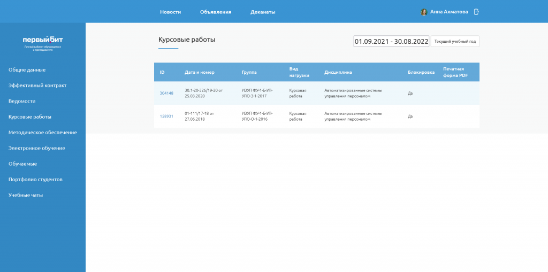Screen dimensions: 548x272
Task: Click the Первый Бит logo
Action: point(43,43)
